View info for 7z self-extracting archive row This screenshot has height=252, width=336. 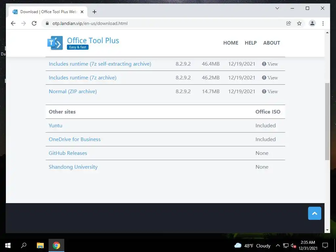[270, 64]
